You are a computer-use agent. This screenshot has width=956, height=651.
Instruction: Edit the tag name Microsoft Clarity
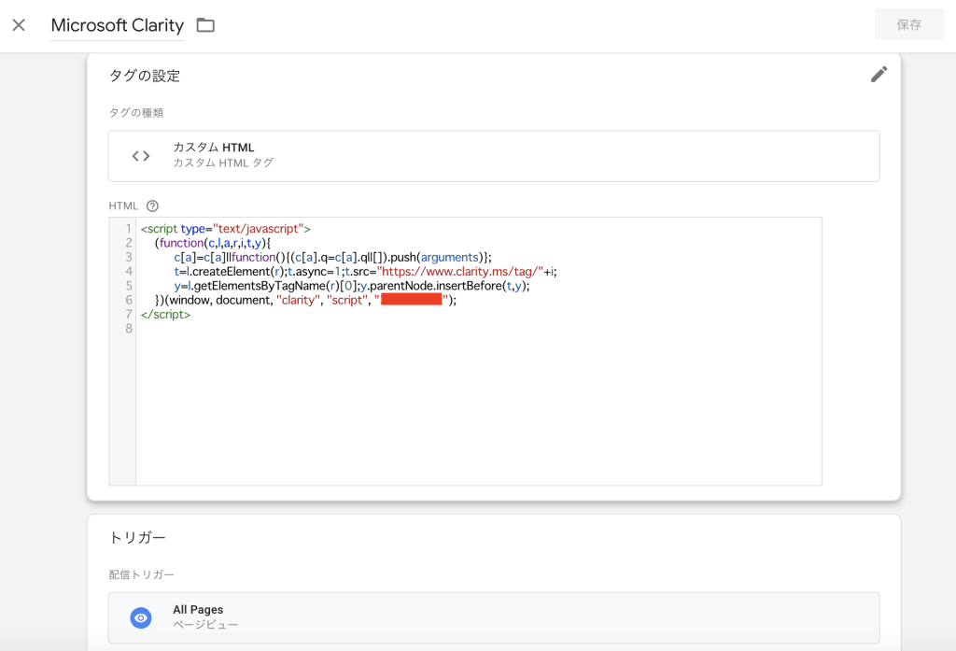[117, 25]
